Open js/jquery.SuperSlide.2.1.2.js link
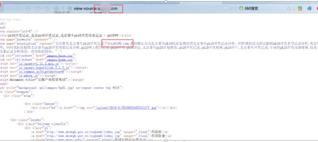The image size is (318, 142). pos(44,67)
